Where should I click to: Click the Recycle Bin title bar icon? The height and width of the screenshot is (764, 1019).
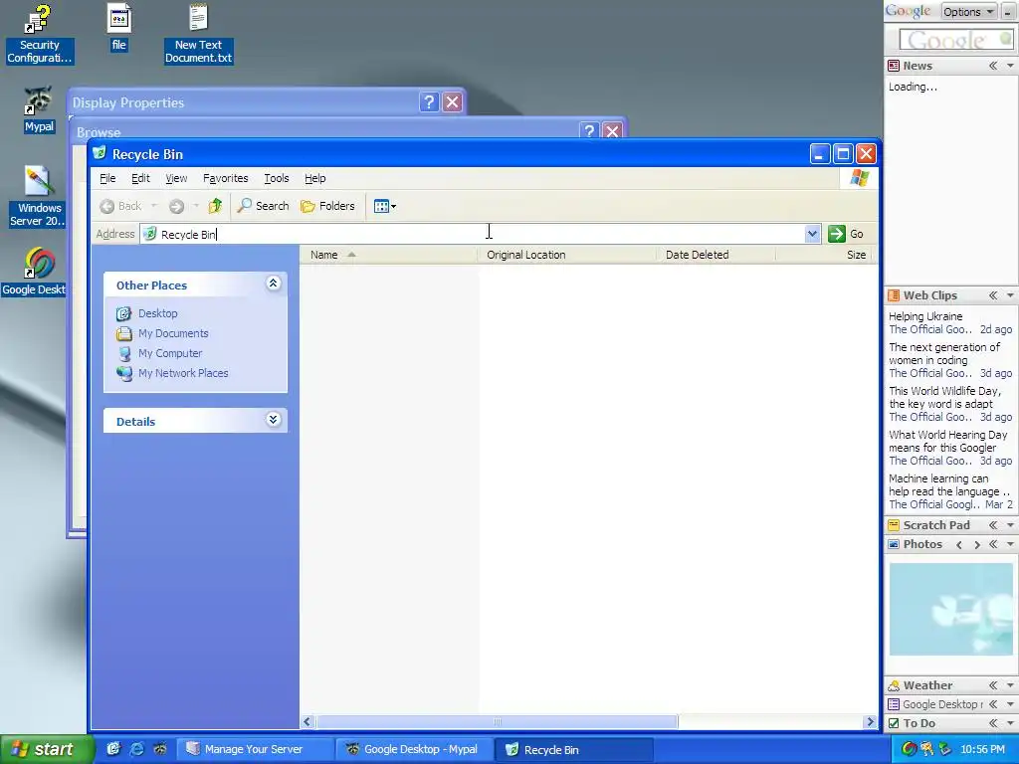100,153
